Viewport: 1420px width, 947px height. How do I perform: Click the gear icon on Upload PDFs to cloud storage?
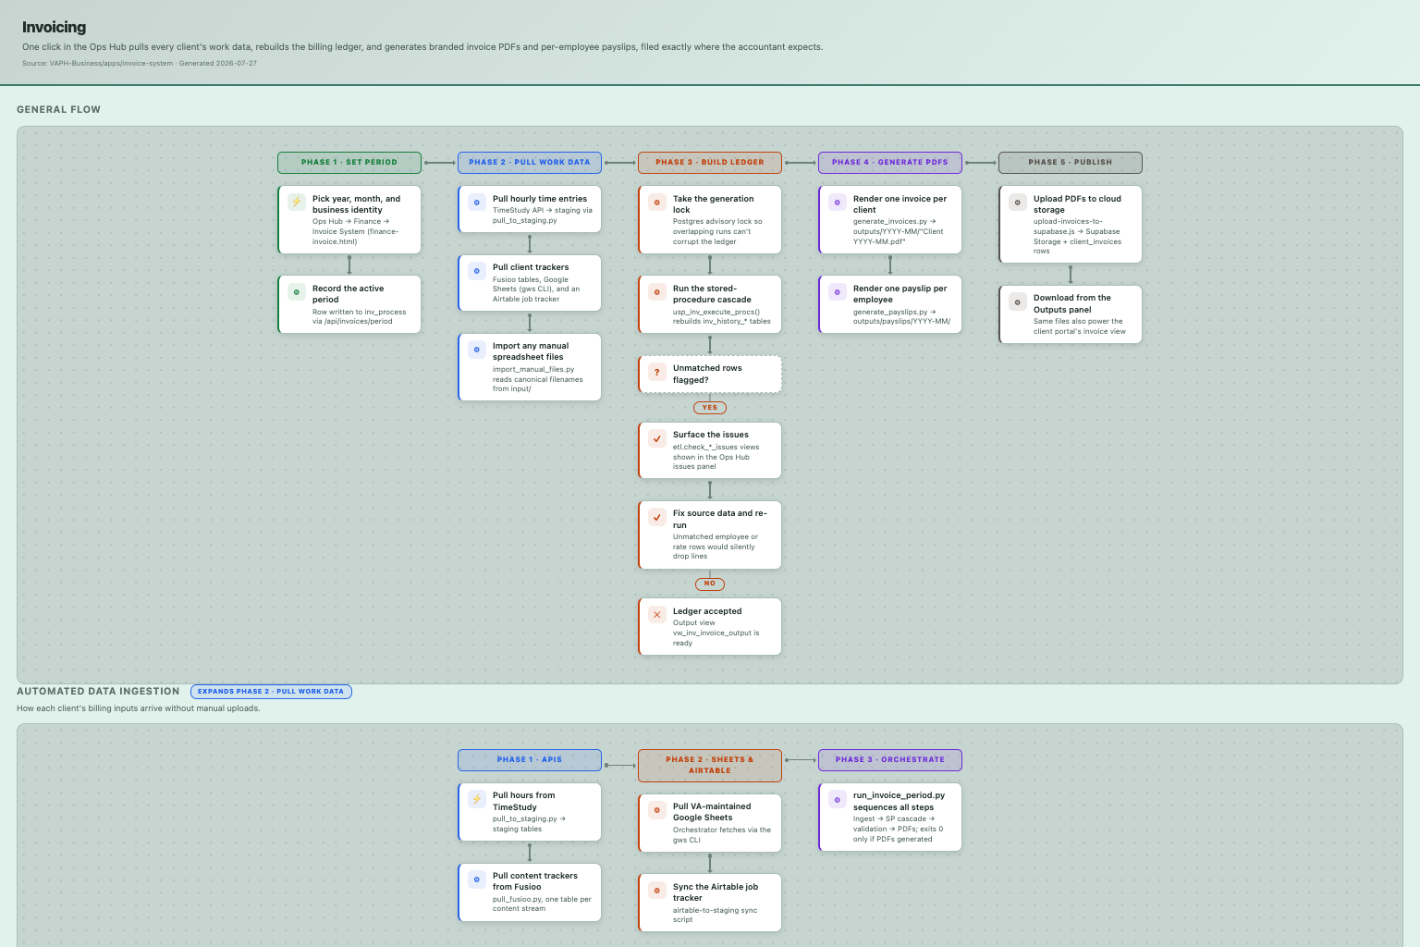(1018, 202)
